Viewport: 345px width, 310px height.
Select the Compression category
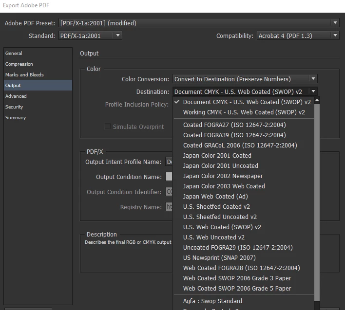(38, 64)
